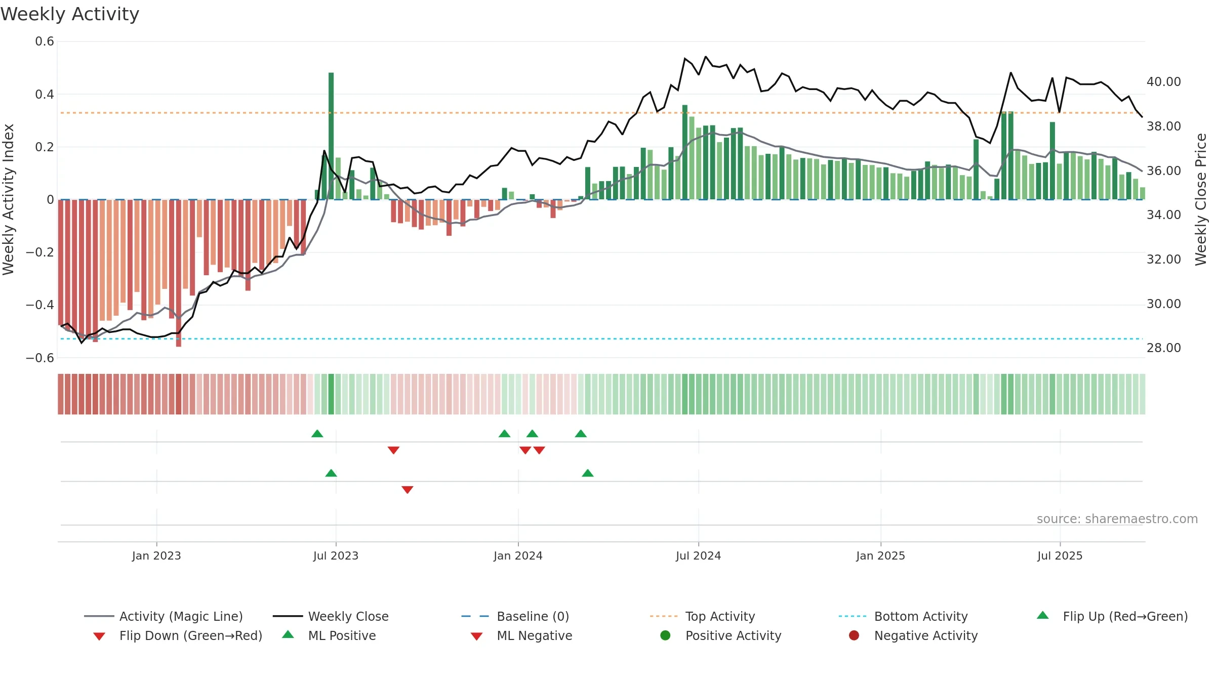The height and width of the screenshot is (683, 1215).
Task: Click the green Flip Up triangle in the legend
Action: pos(1042,615)
